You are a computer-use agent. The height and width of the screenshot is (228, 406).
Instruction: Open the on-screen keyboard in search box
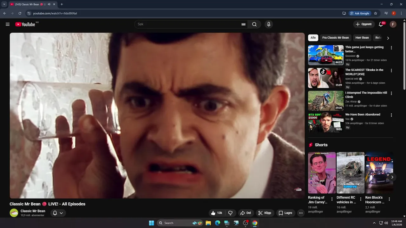(x=243, y=24)
